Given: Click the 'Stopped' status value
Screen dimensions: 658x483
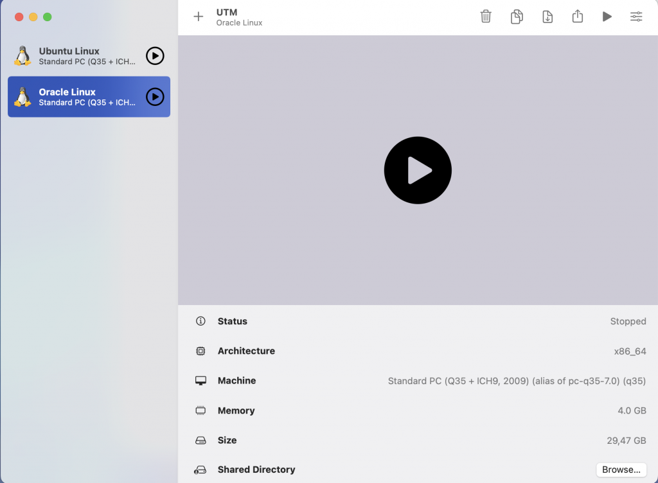Looking at the screenshot, I should [628, 321].
